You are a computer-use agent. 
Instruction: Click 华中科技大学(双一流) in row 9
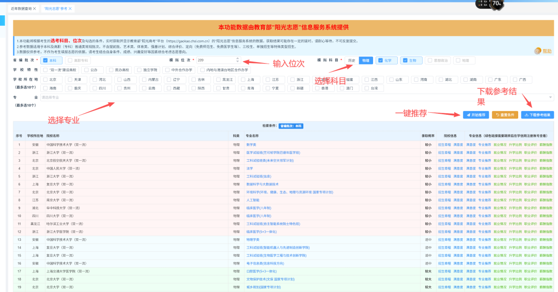63,208
